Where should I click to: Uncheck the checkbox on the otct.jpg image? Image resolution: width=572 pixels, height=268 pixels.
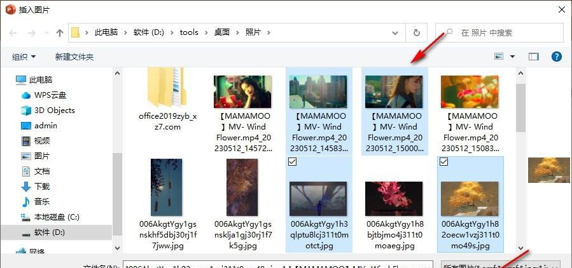[292, 162]
